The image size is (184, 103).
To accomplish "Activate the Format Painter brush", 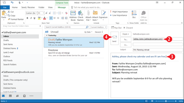I will point(9,19).
